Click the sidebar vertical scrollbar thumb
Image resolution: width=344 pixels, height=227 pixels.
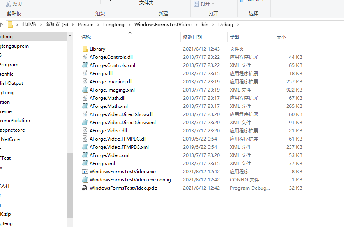tap(70, 186)
